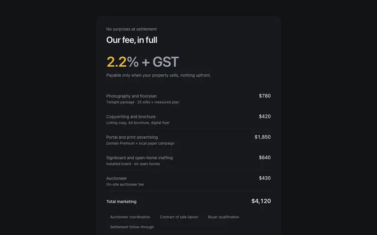Select the Portal and print advertising row
This screenshot has height=235, width=377.
(x=188, y=140)
